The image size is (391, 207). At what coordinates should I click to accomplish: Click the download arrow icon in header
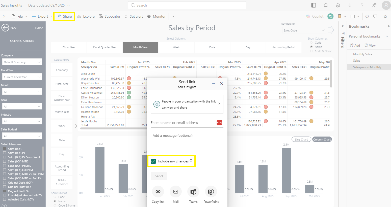350,5
